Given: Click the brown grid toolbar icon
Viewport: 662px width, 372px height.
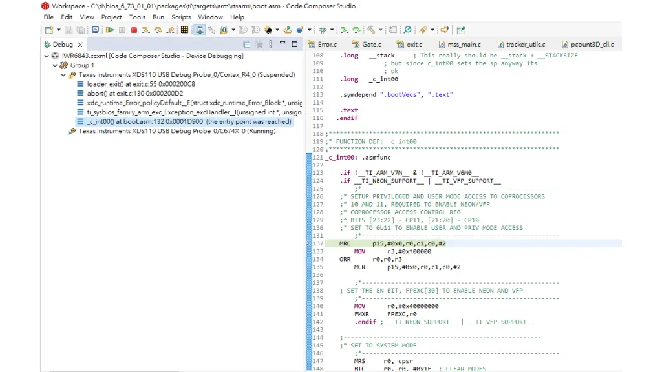Looking at the screenshot, I should (184, 30).
